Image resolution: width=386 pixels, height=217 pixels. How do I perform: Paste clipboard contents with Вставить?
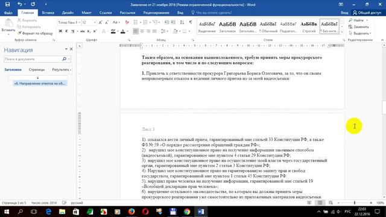8,26
